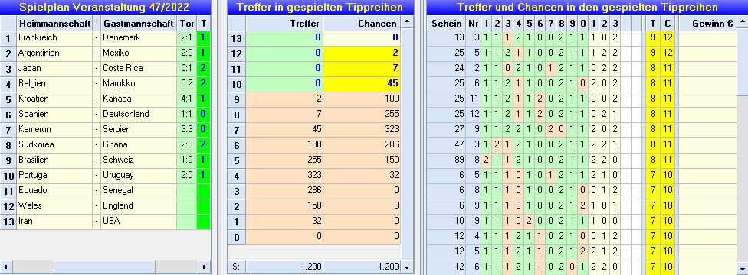Click Schein 47 in the tip rows table
Viewport: 748px width, 275px height.
(446, 144)
